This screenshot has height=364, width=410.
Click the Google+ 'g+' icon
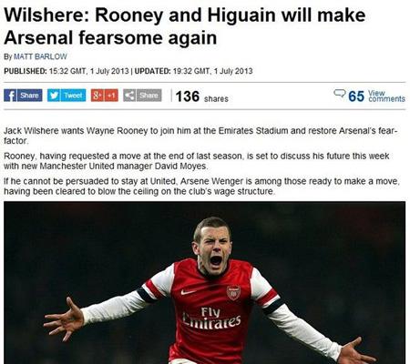(x=97, y=96)
